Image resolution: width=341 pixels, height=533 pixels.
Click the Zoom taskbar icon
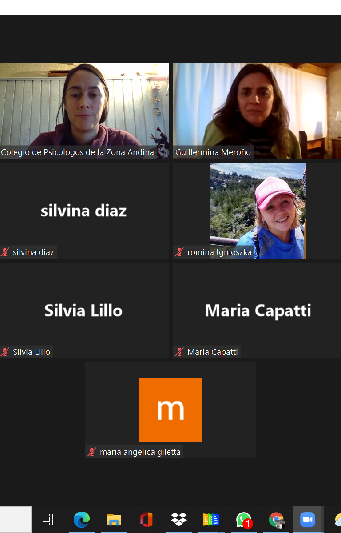pos(307,519)
